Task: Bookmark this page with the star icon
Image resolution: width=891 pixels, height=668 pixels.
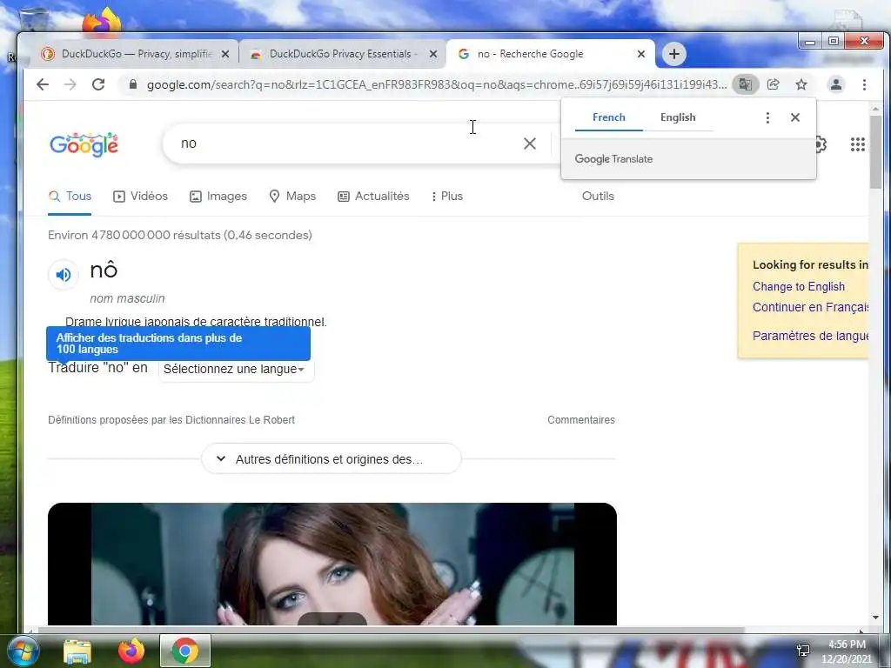Action: [801, 84]
